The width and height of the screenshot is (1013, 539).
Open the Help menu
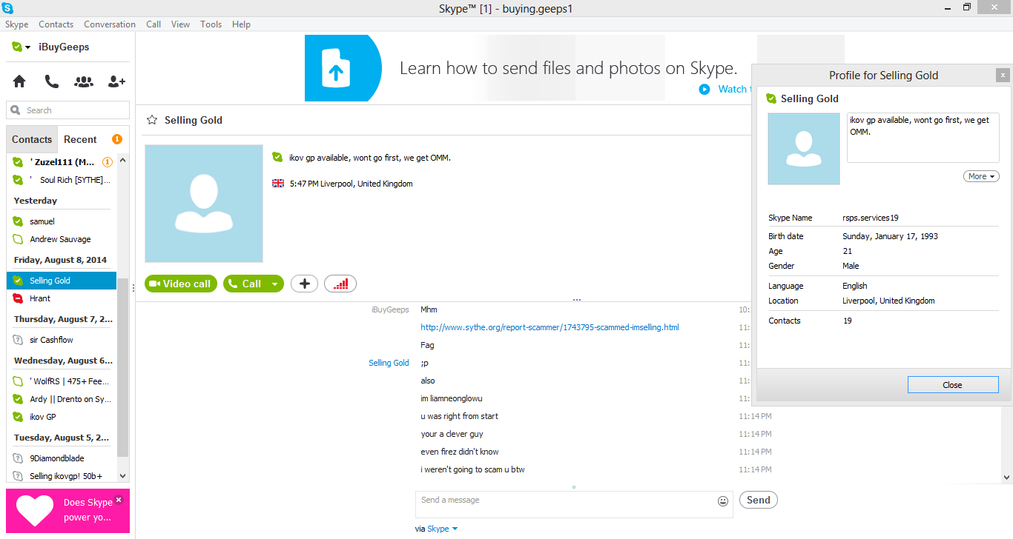(241, 24)
